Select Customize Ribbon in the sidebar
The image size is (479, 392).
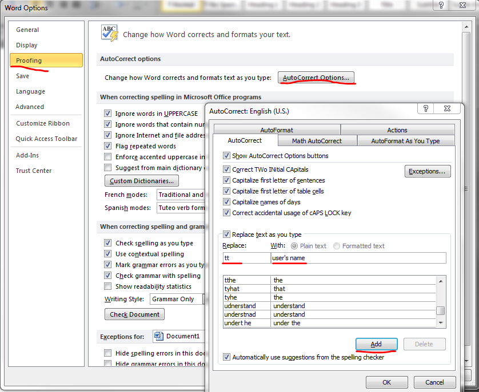(43, 123)
